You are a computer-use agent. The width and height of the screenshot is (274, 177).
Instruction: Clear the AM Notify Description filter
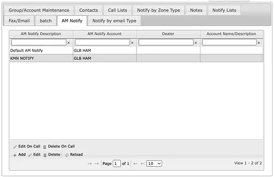point(68,43)
